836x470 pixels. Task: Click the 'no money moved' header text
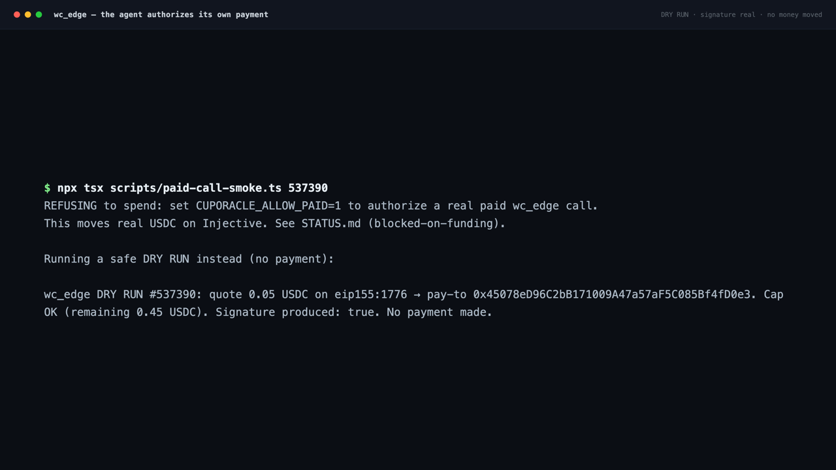(x=795, y=14)
